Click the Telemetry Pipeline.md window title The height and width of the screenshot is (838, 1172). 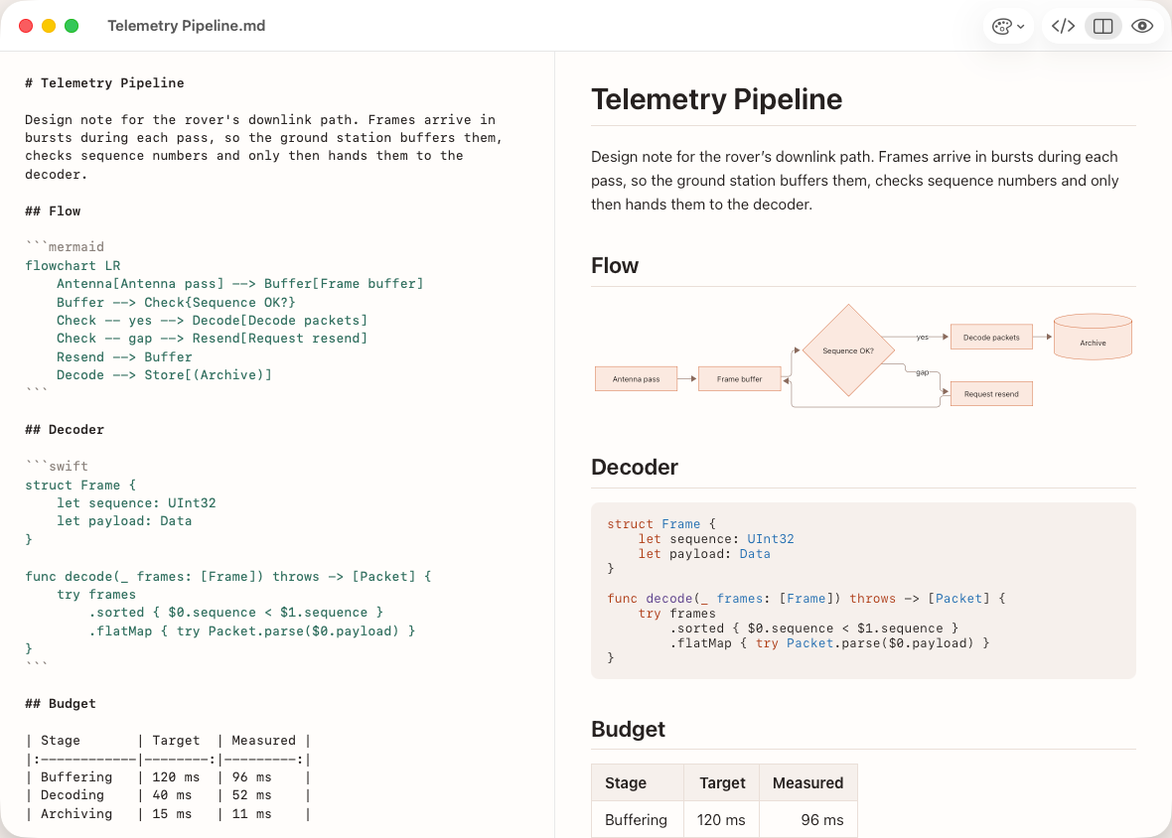click(186, 26)
